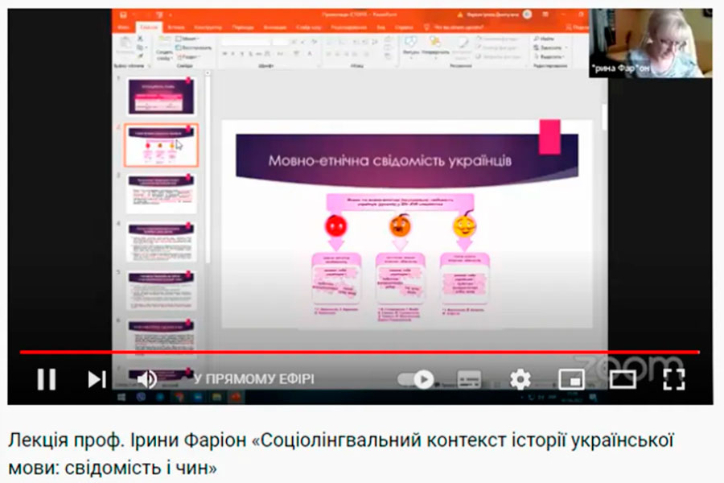Screen dimensions: 724x483
Task: Open the PowerPoint 'Переходы' Transitions tab
Action: 243,27
